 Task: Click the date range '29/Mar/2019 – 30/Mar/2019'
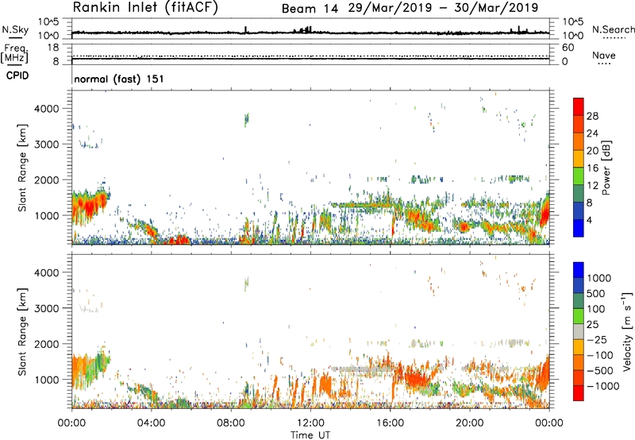tap(443, 8)
